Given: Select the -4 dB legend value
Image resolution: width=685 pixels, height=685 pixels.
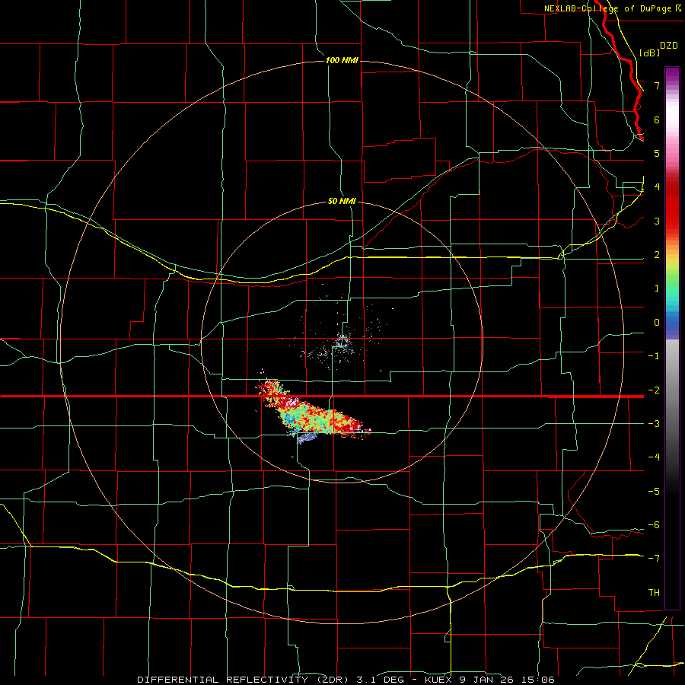Looking at the screenshot, I should [x=654, y=457].
